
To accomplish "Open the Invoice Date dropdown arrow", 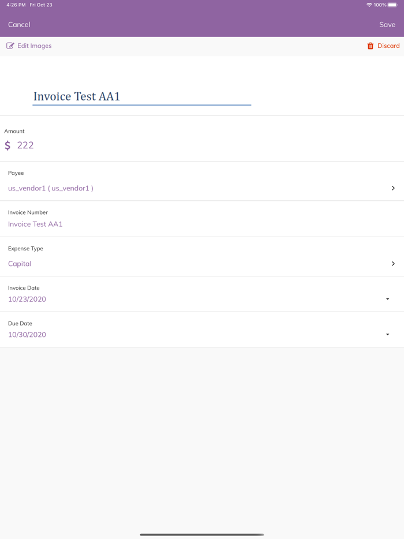I will coord(387,299).
